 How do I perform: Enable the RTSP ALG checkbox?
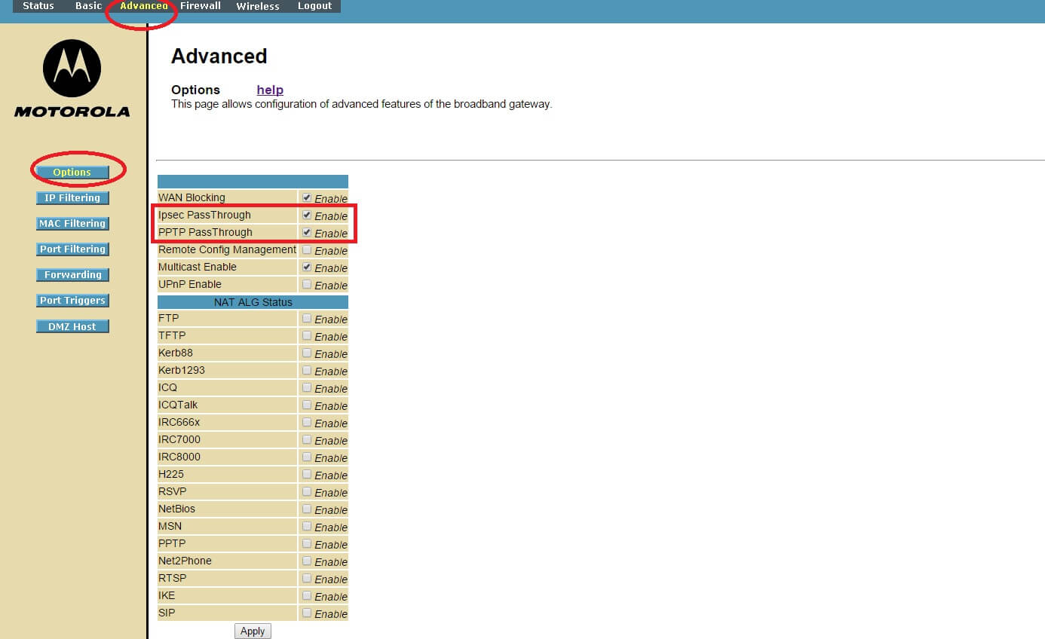click(x=307, y=578)
